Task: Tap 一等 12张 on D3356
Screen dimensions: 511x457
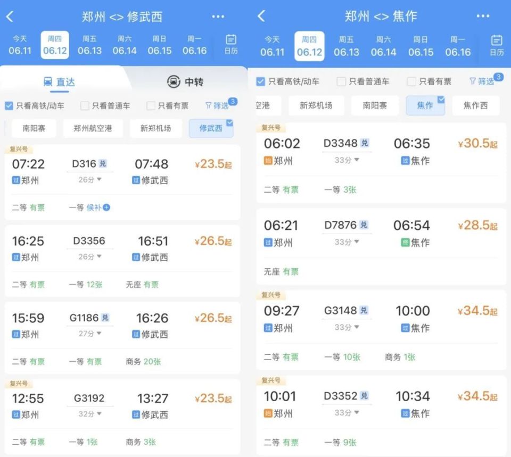Action: [86, 285]
